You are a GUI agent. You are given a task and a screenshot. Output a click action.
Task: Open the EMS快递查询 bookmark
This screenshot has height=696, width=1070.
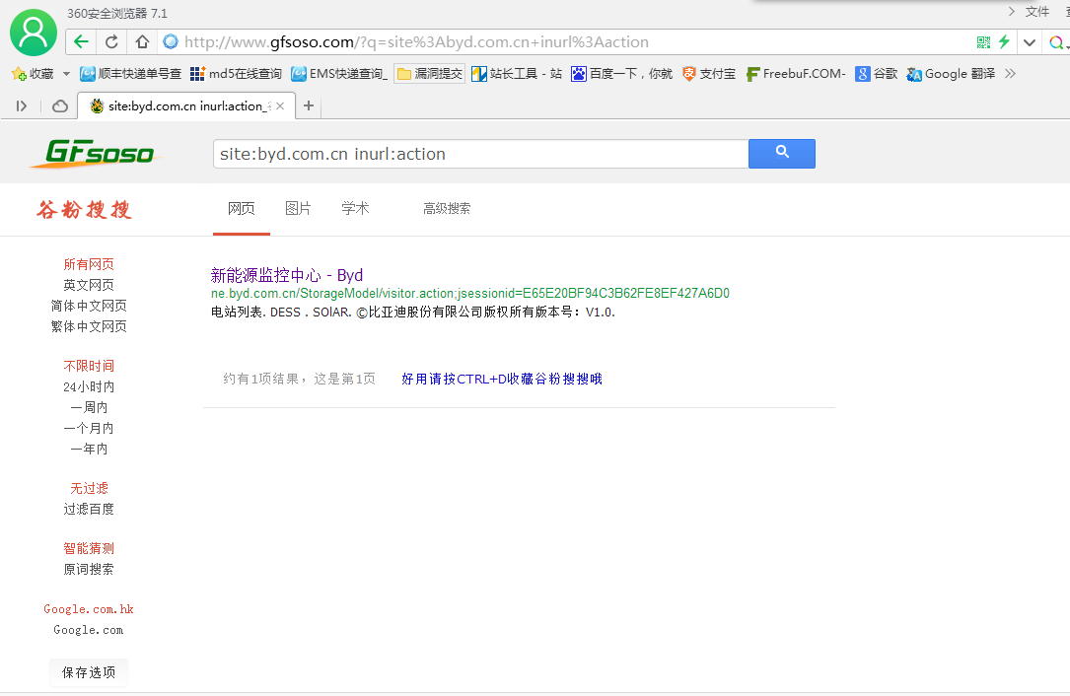(x=339, y=74)
